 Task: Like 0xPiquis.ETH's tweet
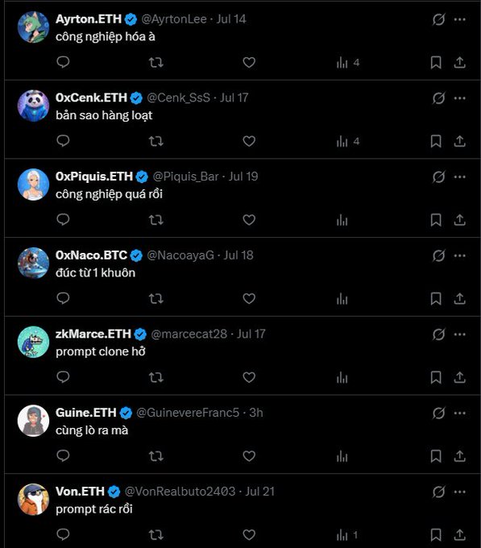[249, 220]
